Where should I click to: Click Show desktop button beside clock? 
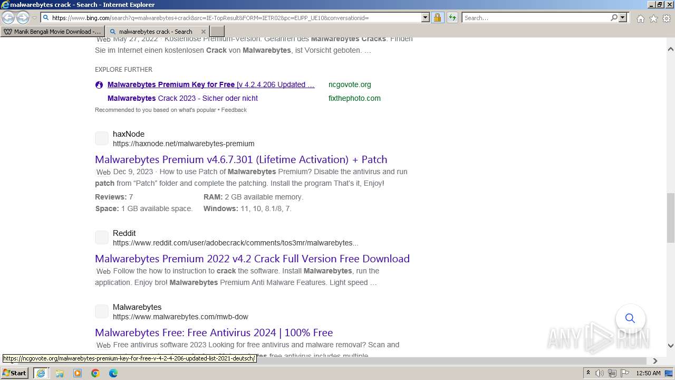click(669, 373)
